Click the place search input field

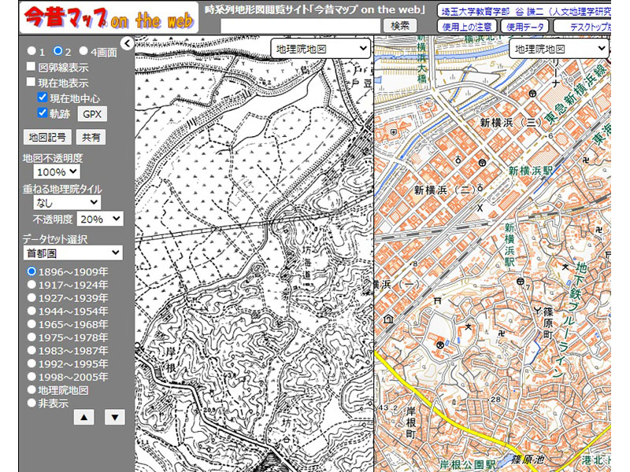coord(300,25)
